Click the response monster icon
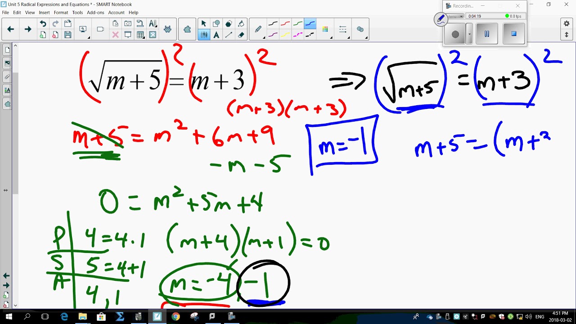576x324 pixels. click(167, 29)
